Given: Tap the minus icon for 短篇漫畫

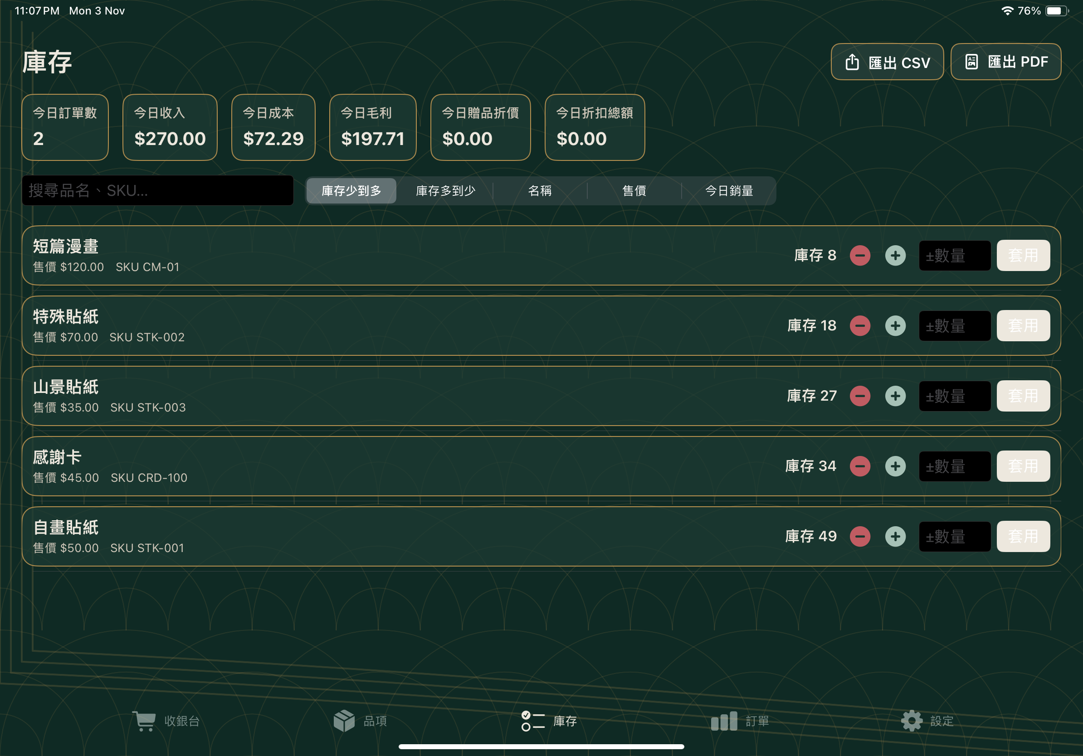Looking at the screenshot, I should point(860,256).
